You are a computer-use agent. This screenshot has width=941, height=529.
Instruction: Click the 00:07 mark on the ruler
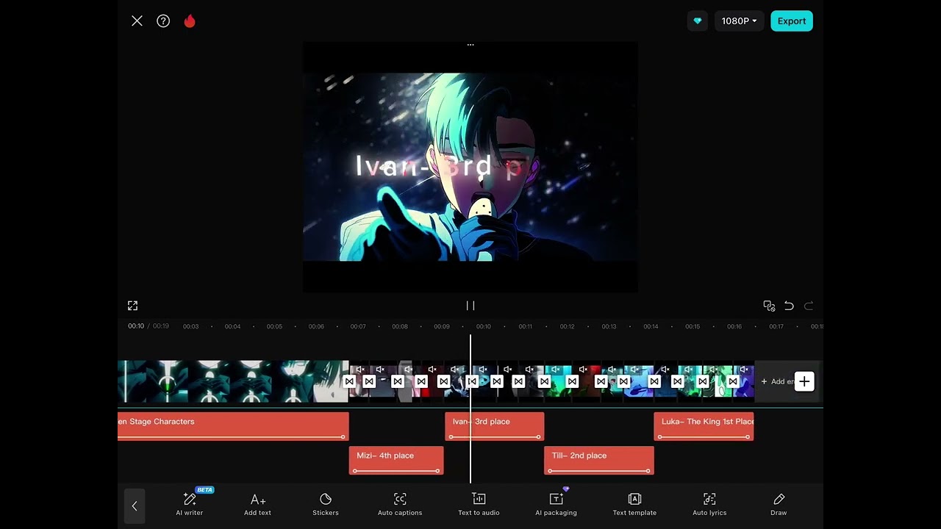[358, 326]
